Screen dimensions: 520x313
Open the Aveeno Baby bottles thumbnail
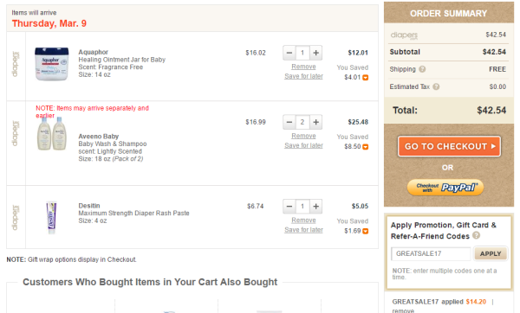coord(52,134)
